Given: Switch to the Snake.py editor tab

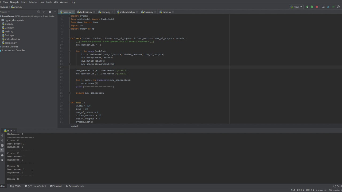Looking at the screenshot, I should 149,12.
